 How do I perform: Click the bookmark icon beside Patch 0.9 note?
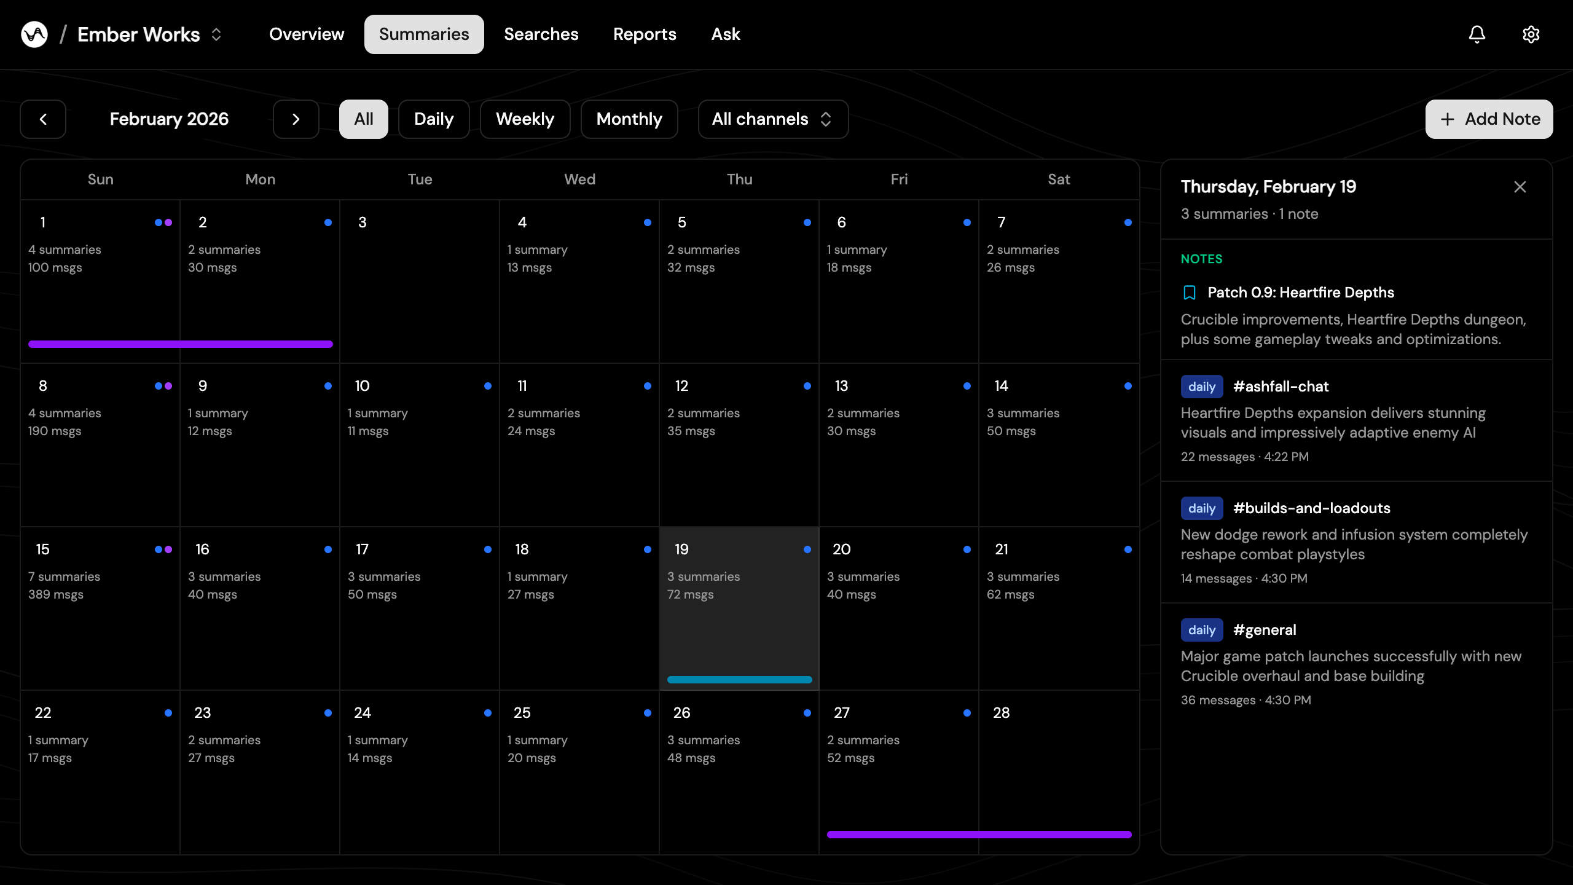1190,293
